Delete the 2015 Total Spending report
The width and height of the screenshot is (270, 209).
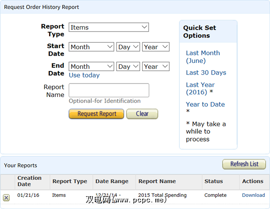coord(6,198)
